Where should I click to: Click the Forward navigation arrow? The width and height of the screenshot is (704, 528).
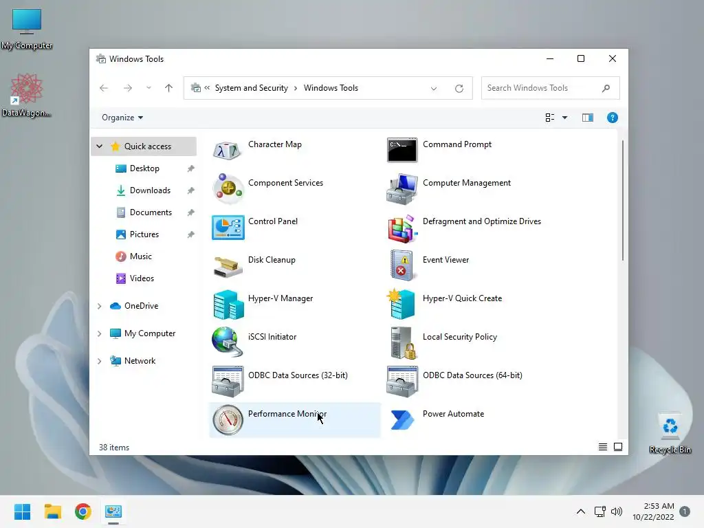tap(128, 88)
